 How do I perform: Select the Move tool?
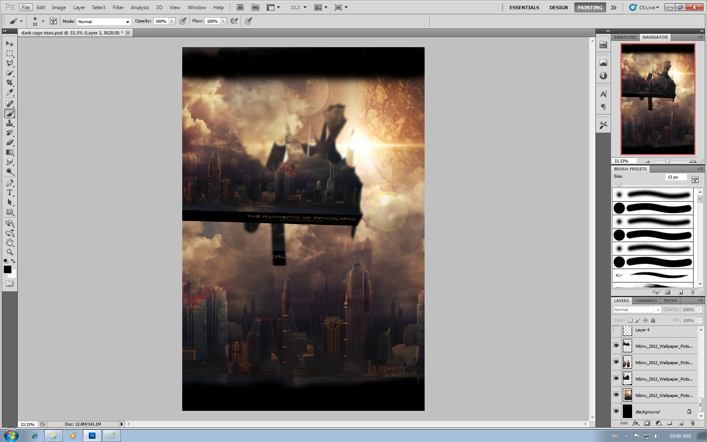pos(10,44)
